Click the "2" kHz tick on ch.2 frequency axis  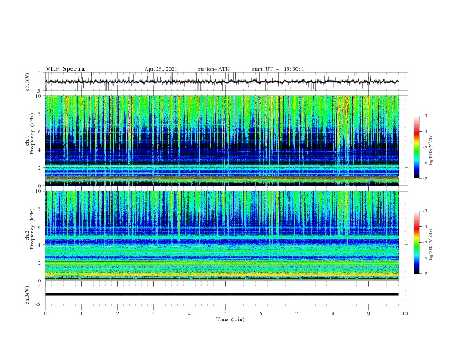click(x=41, y=263)
